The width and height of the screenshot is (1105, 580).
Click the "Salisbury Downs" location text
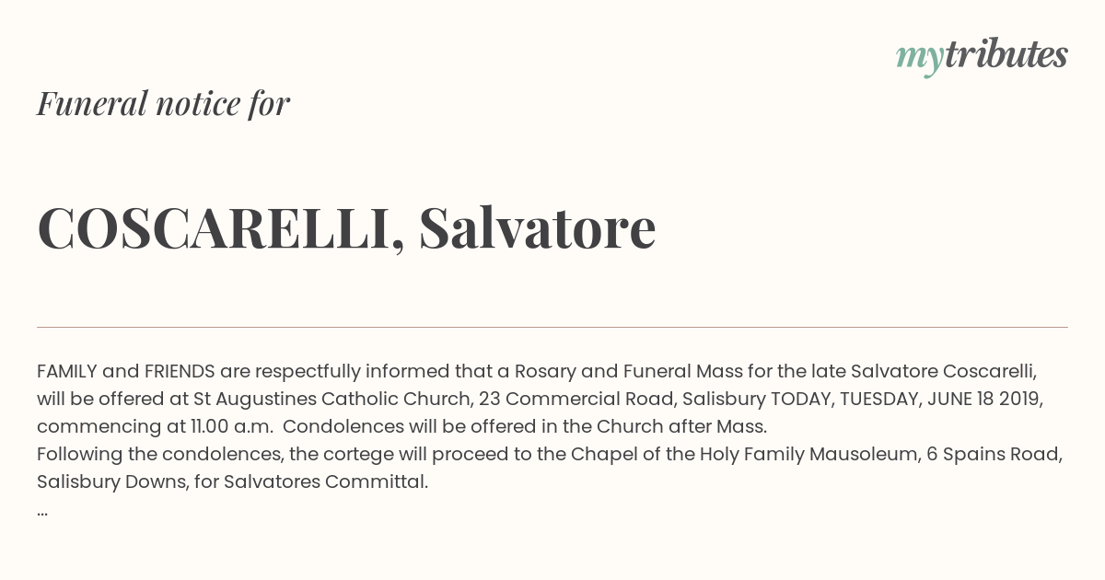[x=112, y=482]
